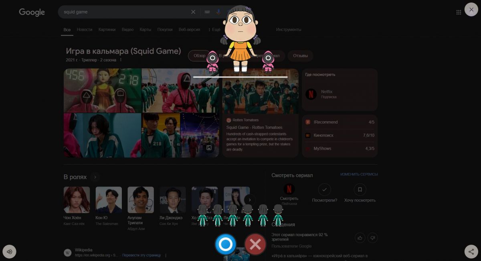Open the Google apps grid

pyautogui.click(x=459, y=12)
